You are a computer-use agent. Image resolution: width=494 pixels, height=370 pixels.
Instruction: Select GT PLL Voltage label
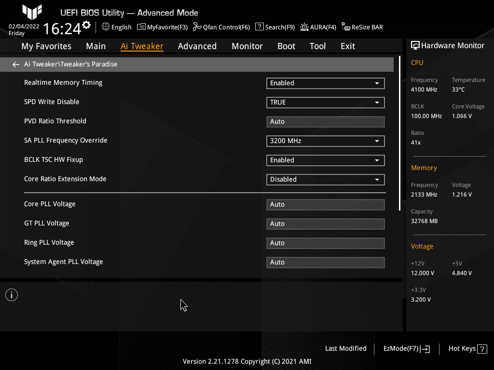(47, 224)
